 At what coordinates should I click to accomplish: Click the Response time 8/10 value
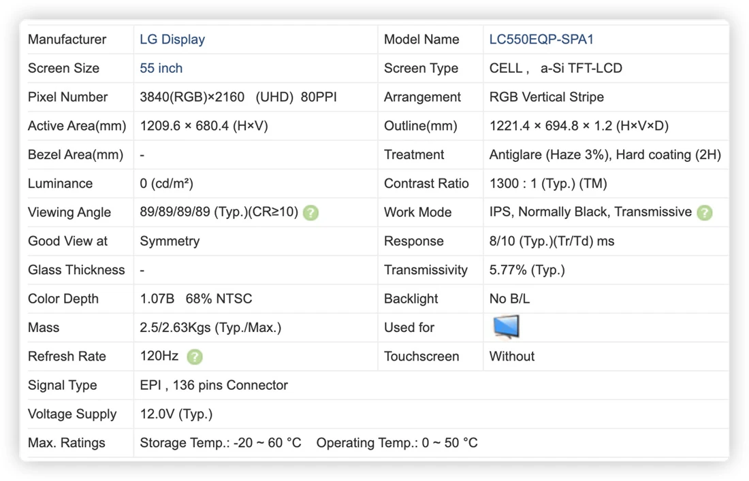click(552, 242)
